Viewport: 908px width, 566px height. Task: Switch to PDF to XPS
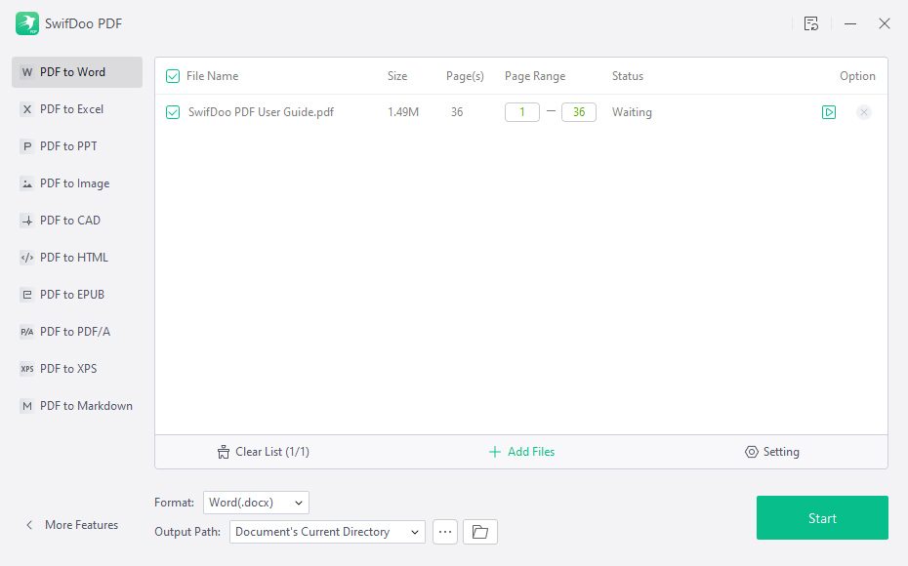[x=77, y=369]
